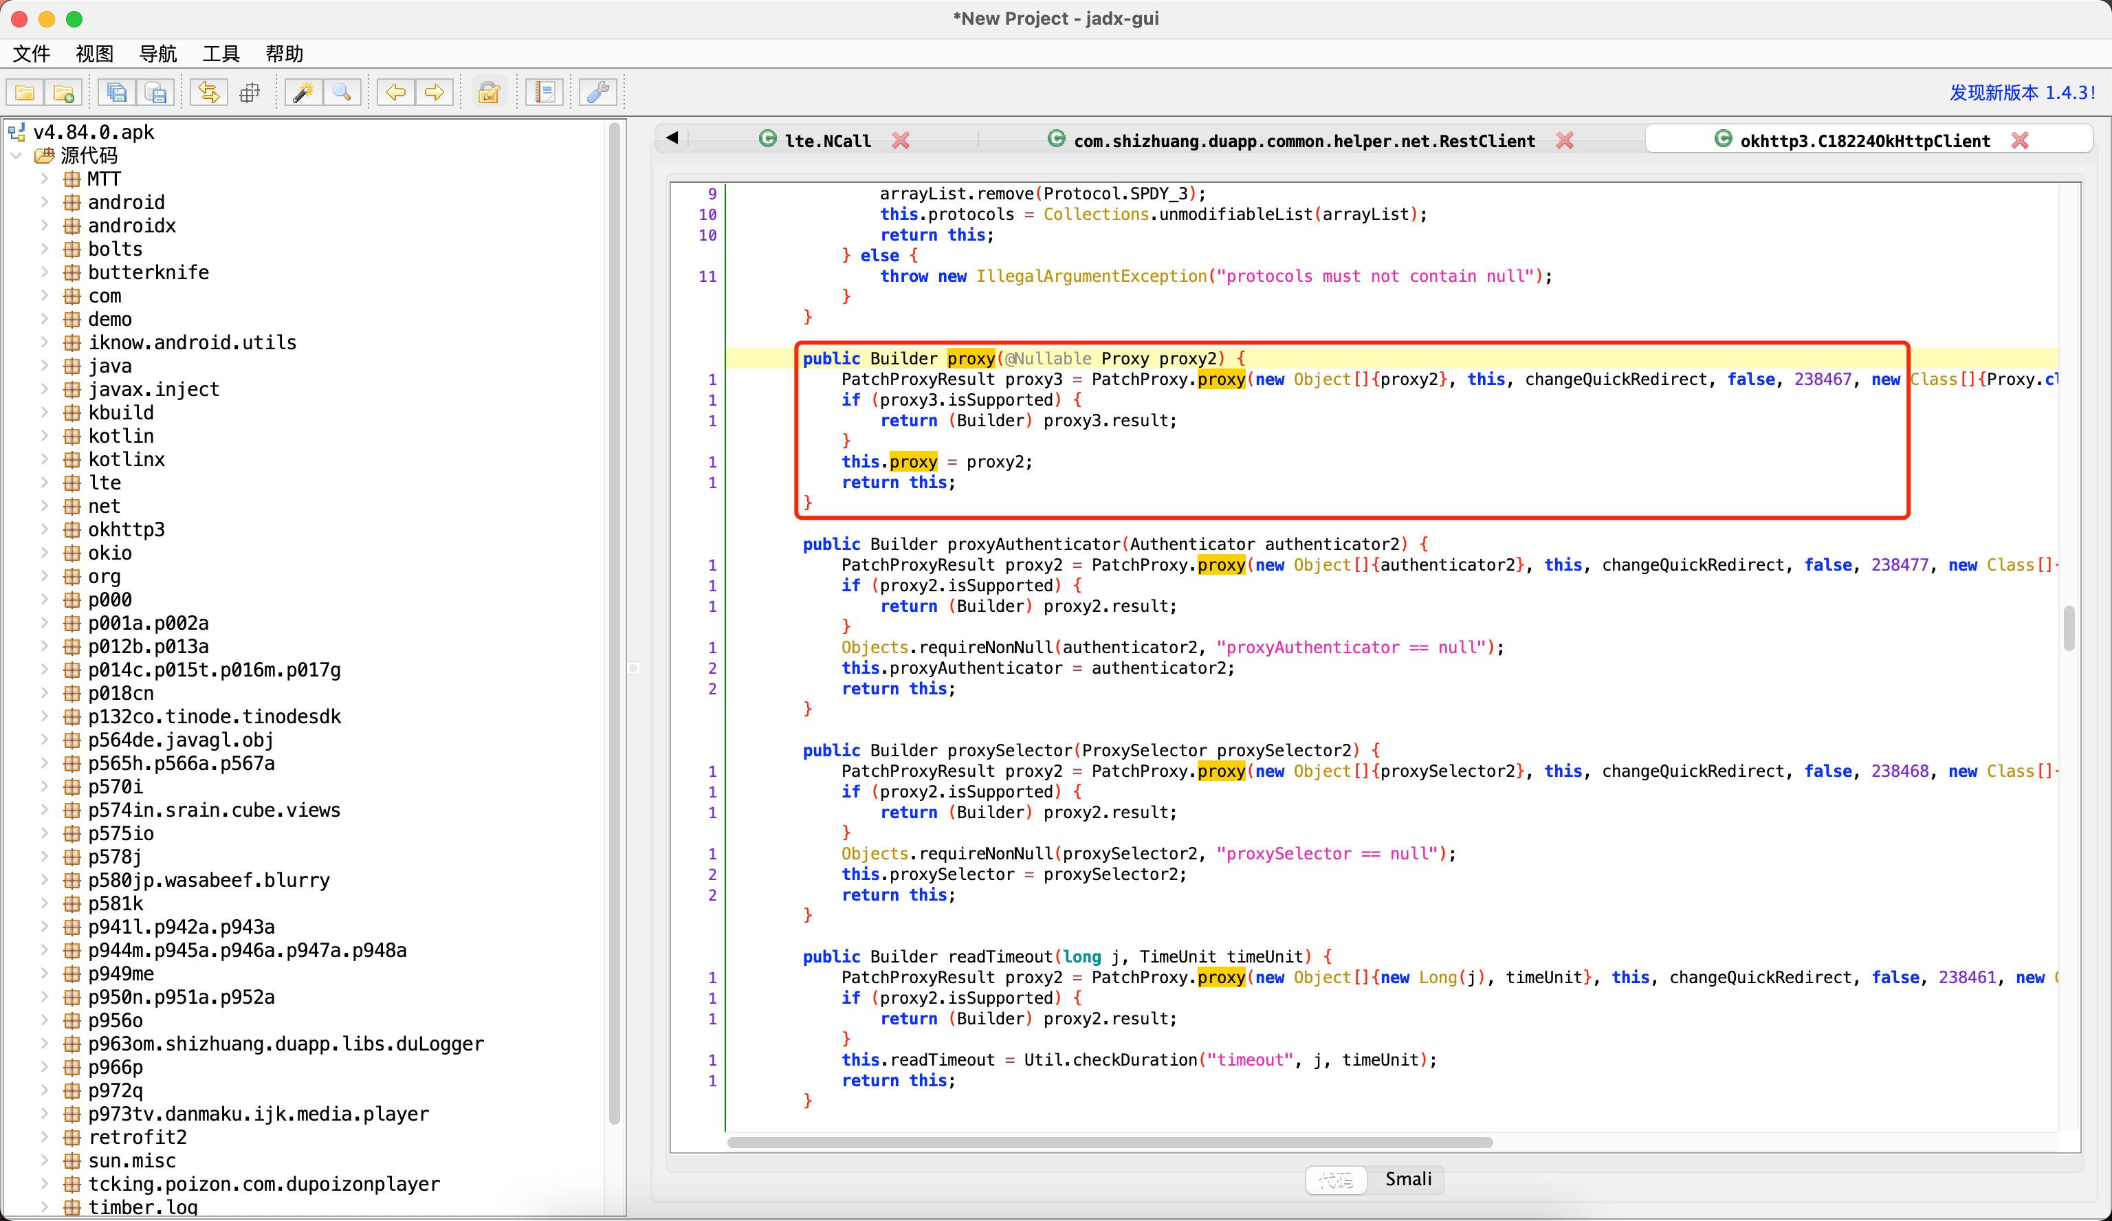Expand the com package node
This screenshot has height=1221, width=2112.
pos(45,296)
